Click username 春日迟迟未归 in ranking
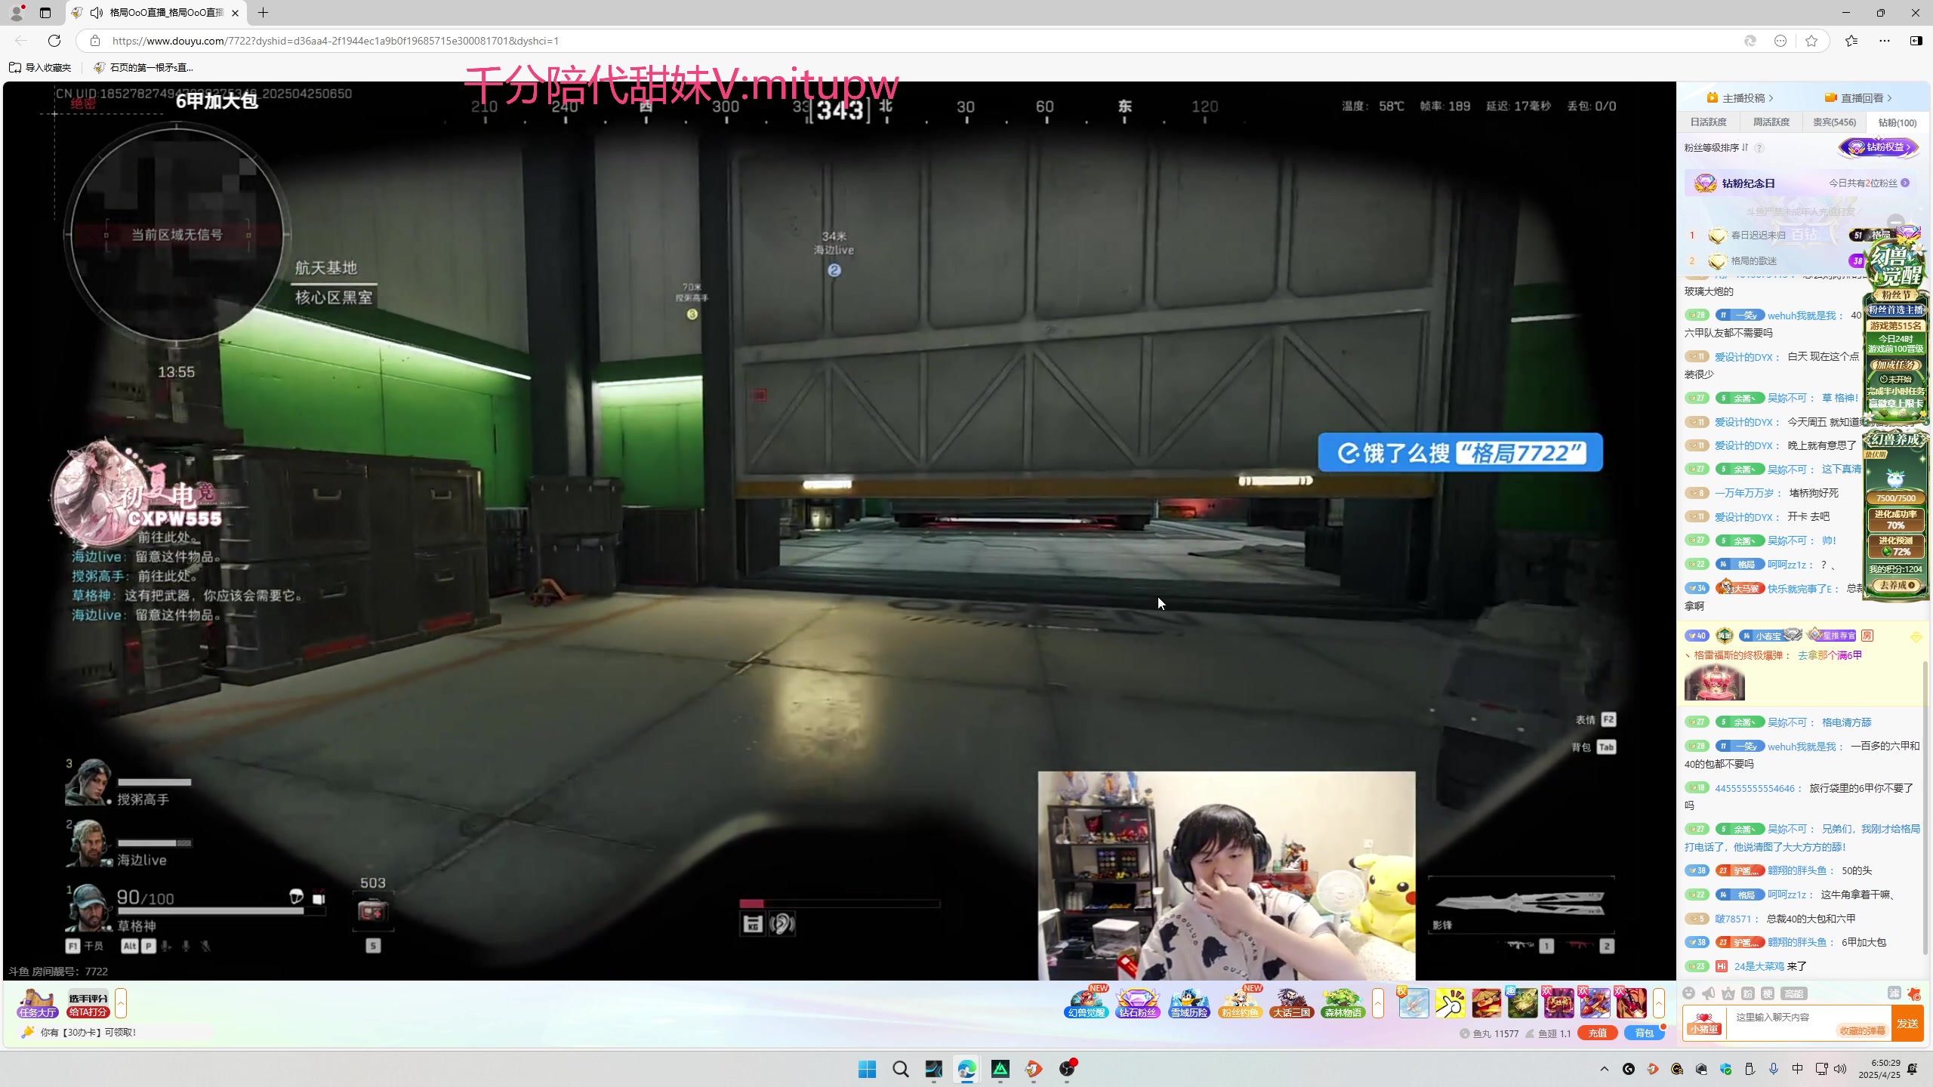Image resolution: width=1933 pixels, height=1087 pixels. click(1758, 236)
